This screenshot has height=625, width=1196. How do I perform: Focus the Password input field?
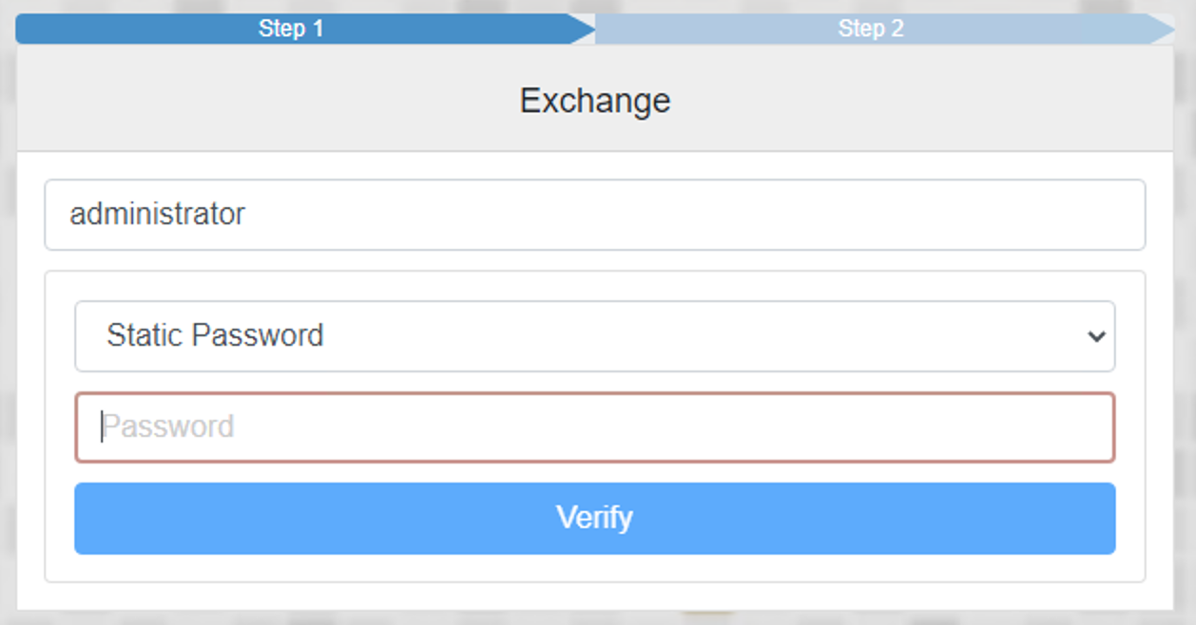point(594,427)
